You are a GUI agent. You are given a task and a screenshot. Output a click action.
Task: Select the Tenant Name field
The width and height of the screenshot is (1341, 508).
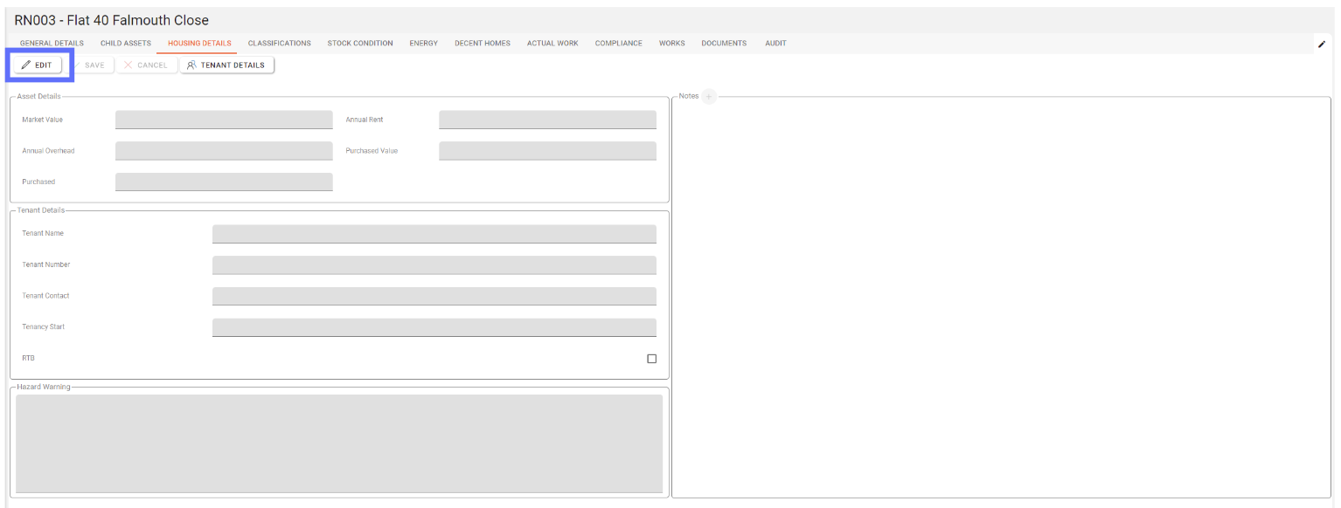click(434, 233)
